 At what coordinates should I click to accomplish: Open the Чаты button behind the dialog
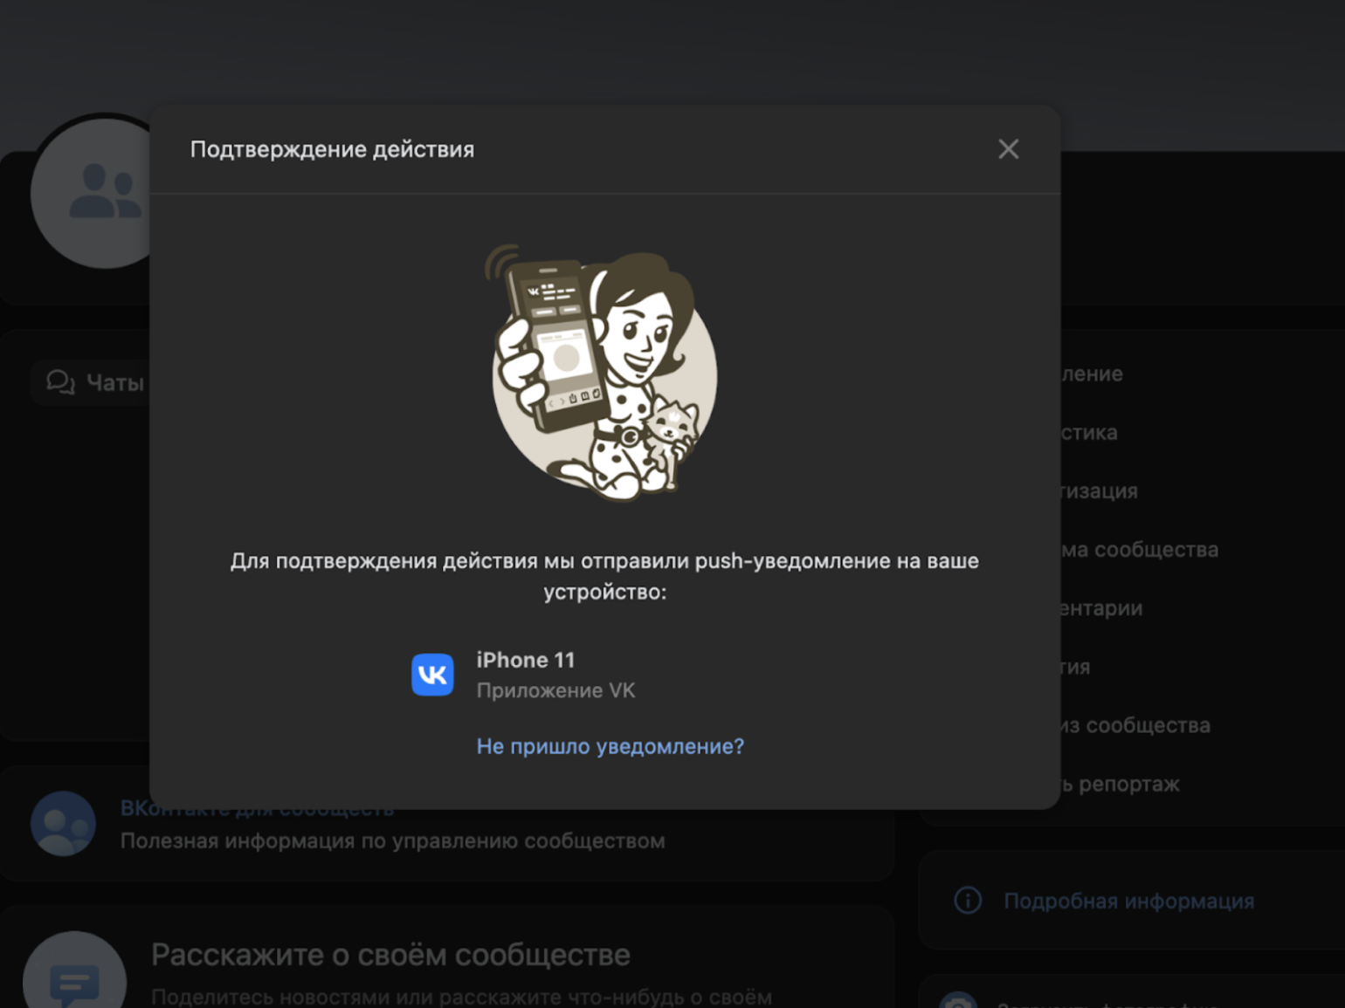tap(91, 382)
